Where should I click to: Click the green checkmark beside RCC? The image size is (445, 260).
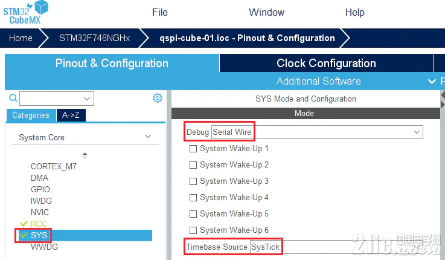pyautogui.click(x=24, y=224)
